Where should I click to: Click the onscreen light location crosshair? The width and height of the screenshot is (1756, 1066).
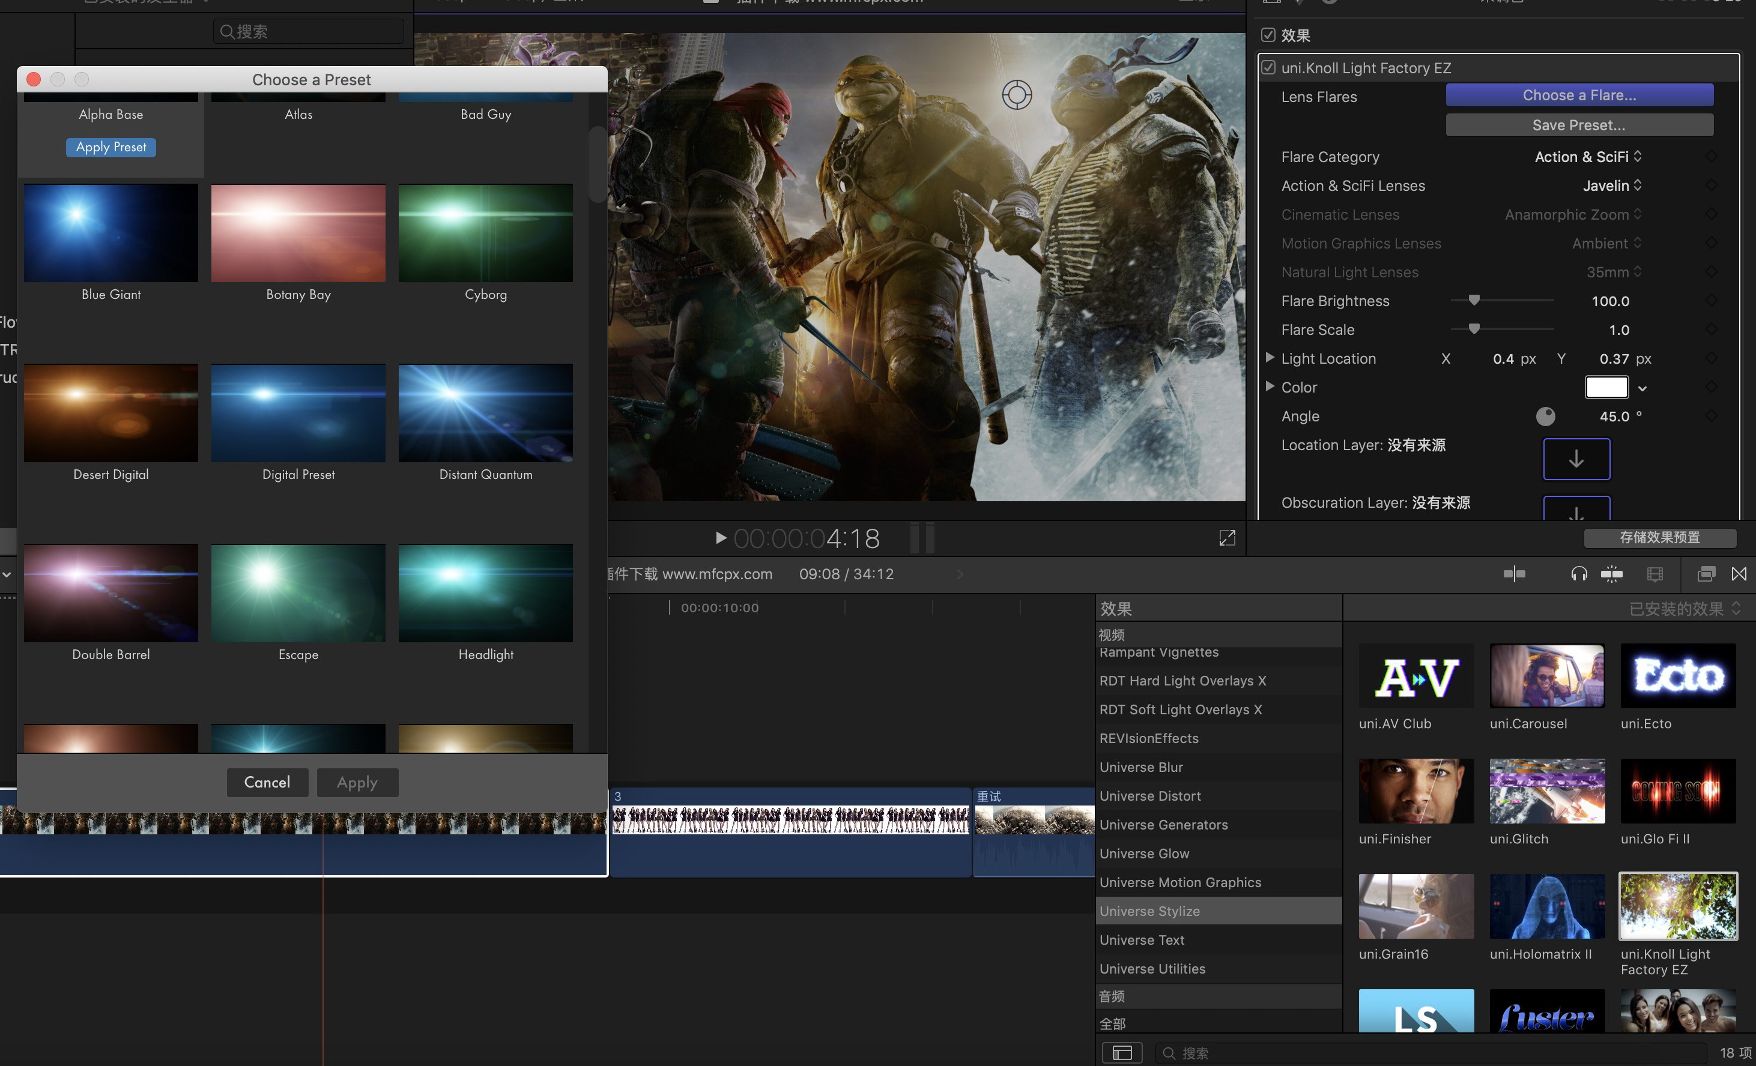[x=1016, y=95]
